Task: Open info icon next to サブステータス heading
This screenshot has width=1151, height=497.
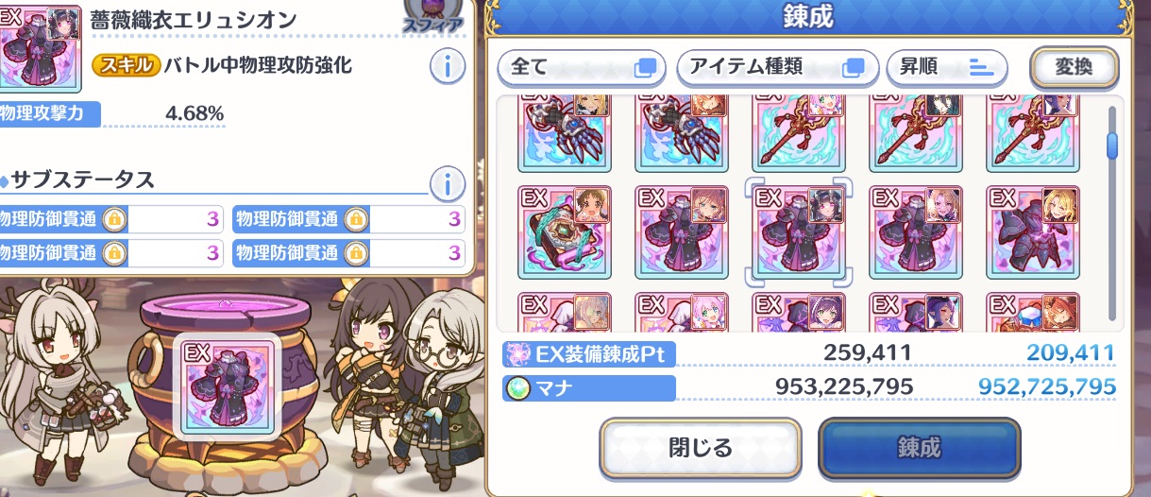Action: 447,181
